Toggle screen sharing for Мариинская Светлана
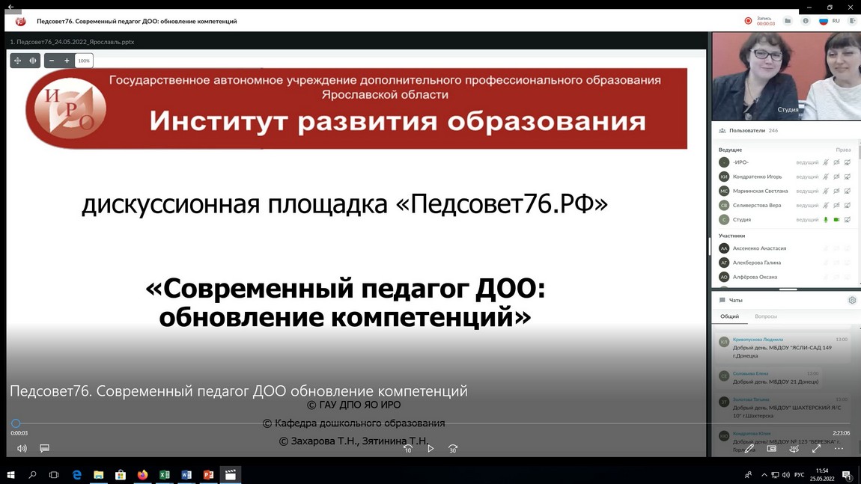The width and height of the screenshot is (861, 484). click(x=848, y=191)
